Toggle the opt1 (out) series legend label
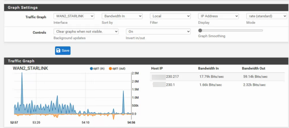The height and width of the screenshot is (128, 289). [x=119, y=69]
